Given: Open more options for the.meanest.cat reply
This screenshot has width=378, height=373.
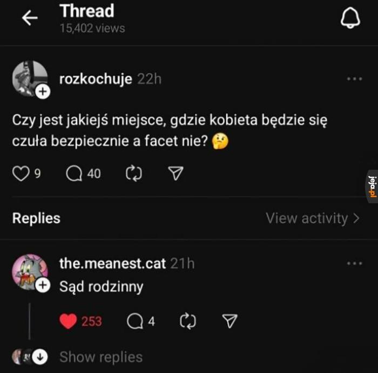Looking at the screenshot, I should (x=354, y=264).
